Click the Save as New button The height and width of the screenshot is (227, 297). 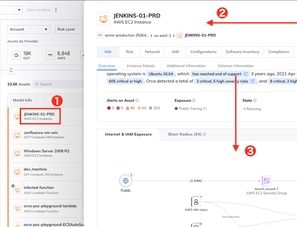pyautogui.click(x=39, y=10)
